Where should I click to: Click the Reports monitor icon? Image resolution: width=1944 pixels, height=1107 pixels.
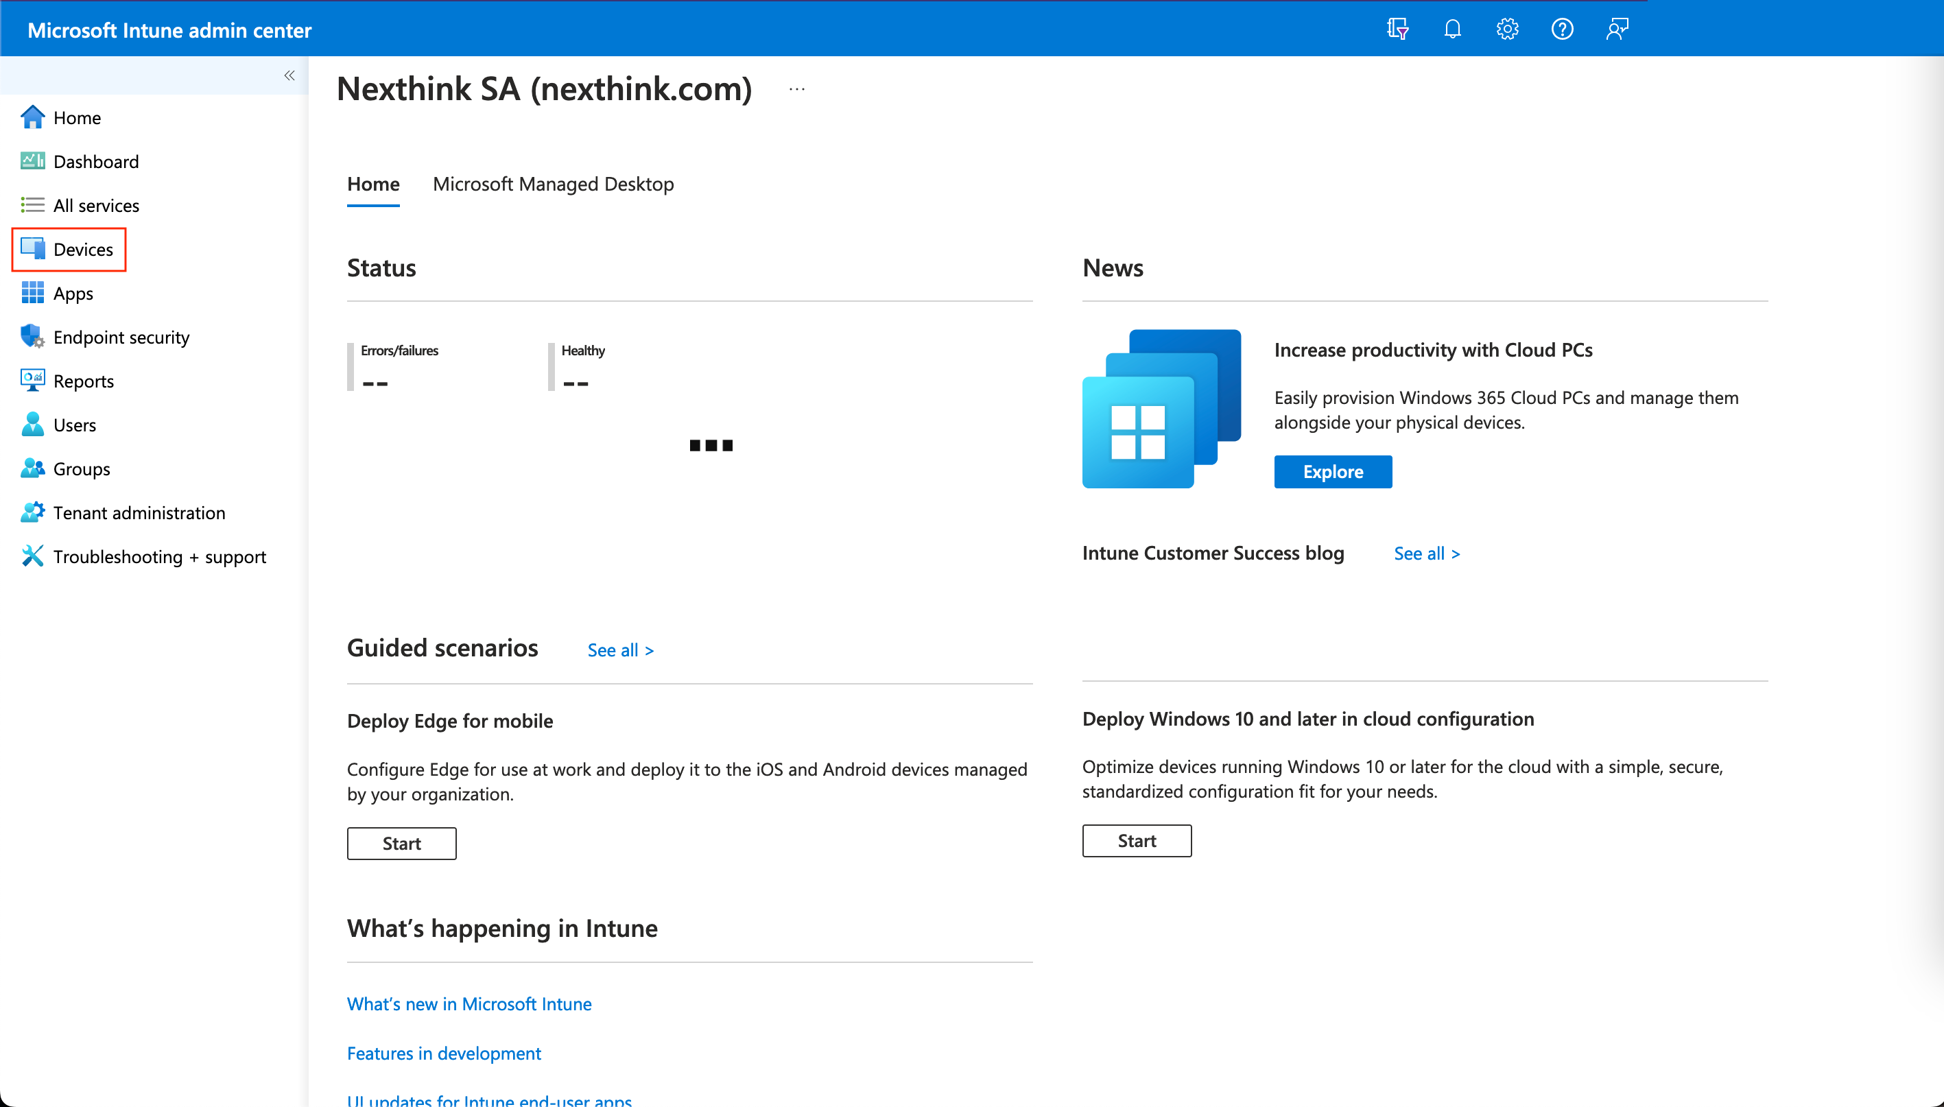point(32,380)
